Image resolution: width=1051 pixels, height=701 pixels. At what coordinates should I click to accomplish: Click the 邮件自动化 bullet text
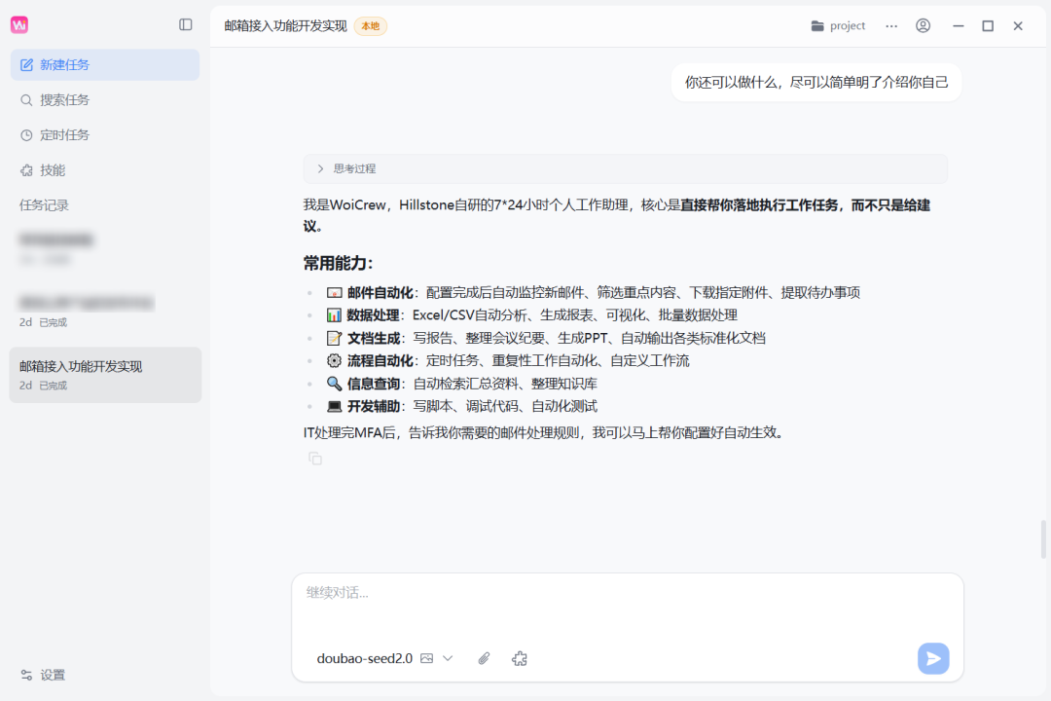(594, 292)
